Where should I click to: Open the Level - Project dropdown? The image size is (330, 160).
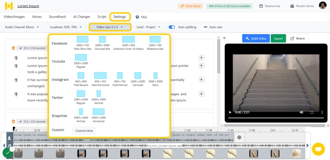[148, 27]
